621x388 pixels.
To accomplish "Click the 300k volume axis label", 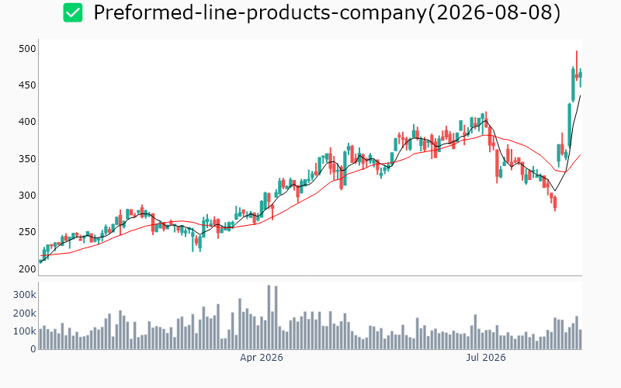I will (25, 295).
